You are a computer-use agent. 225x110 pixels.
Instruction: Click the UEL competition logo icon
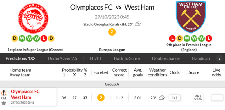click(x=4, y=93)
